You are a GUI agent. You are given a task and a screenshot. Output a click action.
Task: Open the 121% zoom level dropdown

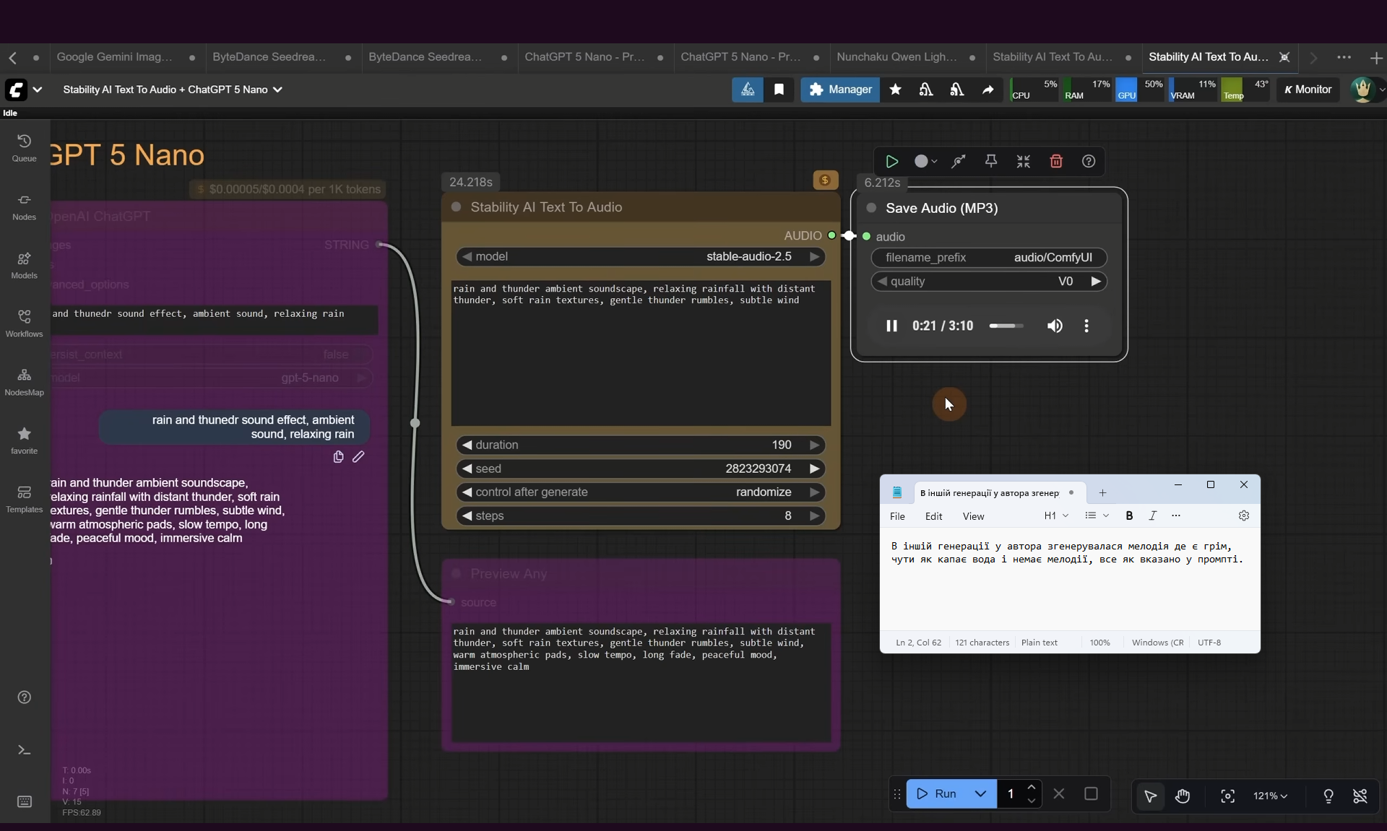1269,796
